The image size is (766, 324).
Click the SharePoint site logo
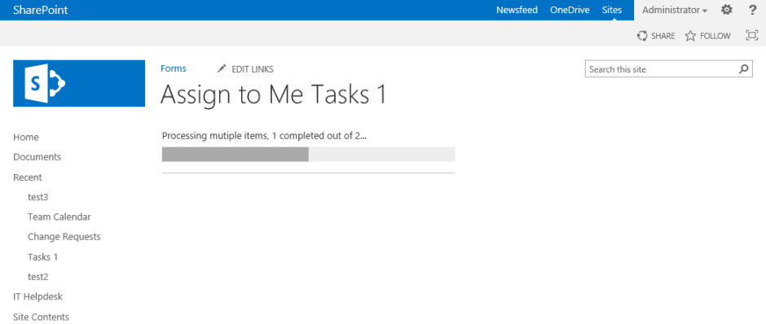pyautogui.click(x=79, y=83)
